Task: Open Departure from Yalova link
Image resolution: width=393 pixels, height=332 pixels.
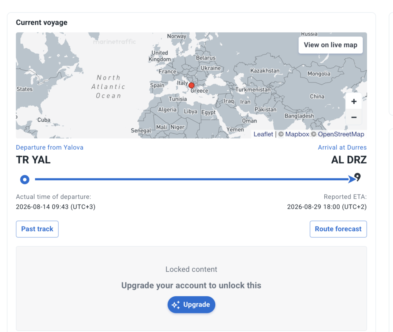Action: (x=50, y=147)
